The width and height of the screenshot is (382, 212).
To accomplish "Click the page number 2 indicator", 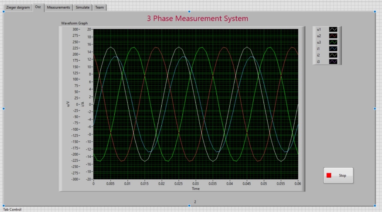I will click(195, 201).
